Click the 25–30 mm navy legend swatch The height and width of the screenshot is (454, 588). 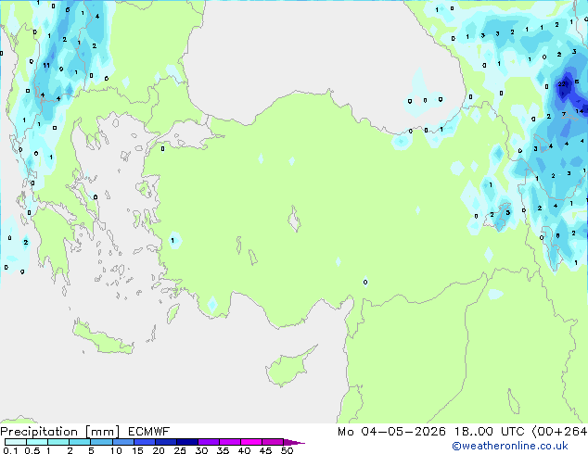click(187, 442)
